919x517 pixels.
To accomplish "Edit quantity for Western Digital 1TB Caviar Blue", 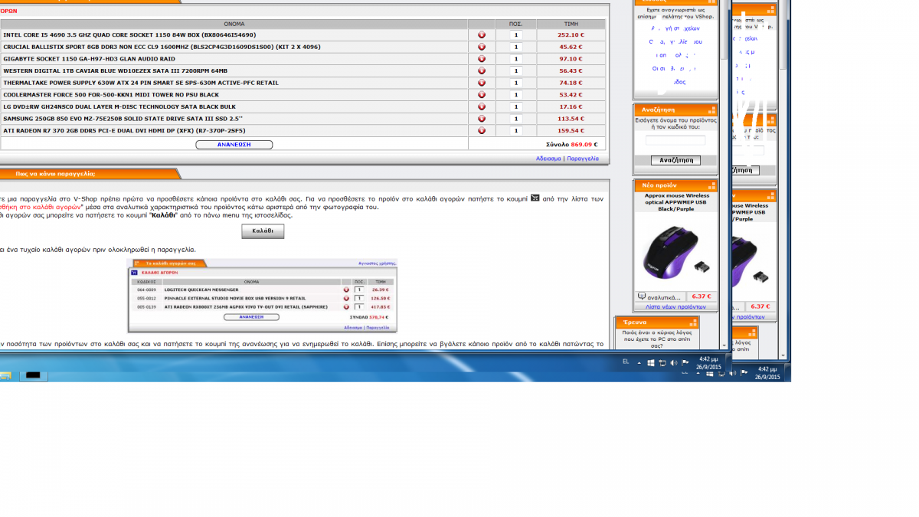I will (515, 70).
